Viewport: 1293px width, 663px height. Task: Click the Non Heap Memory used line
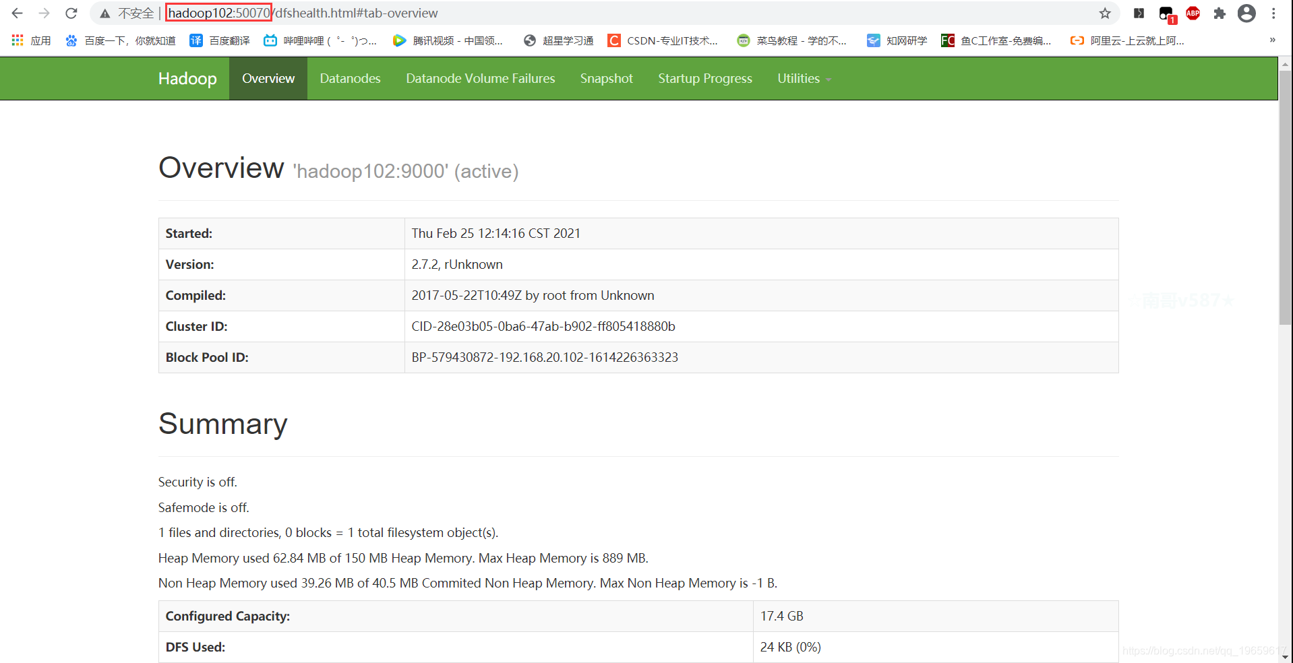(468, 583)
